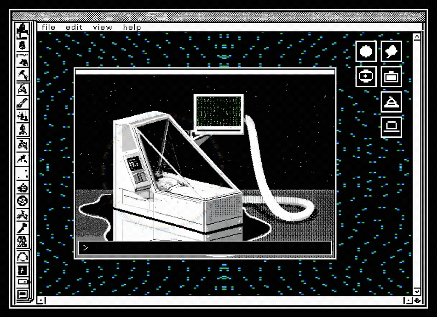Screen dimensions: 437x317
Task: Open the edit menu
Action: pyautogui.click(x=74, y=27)
